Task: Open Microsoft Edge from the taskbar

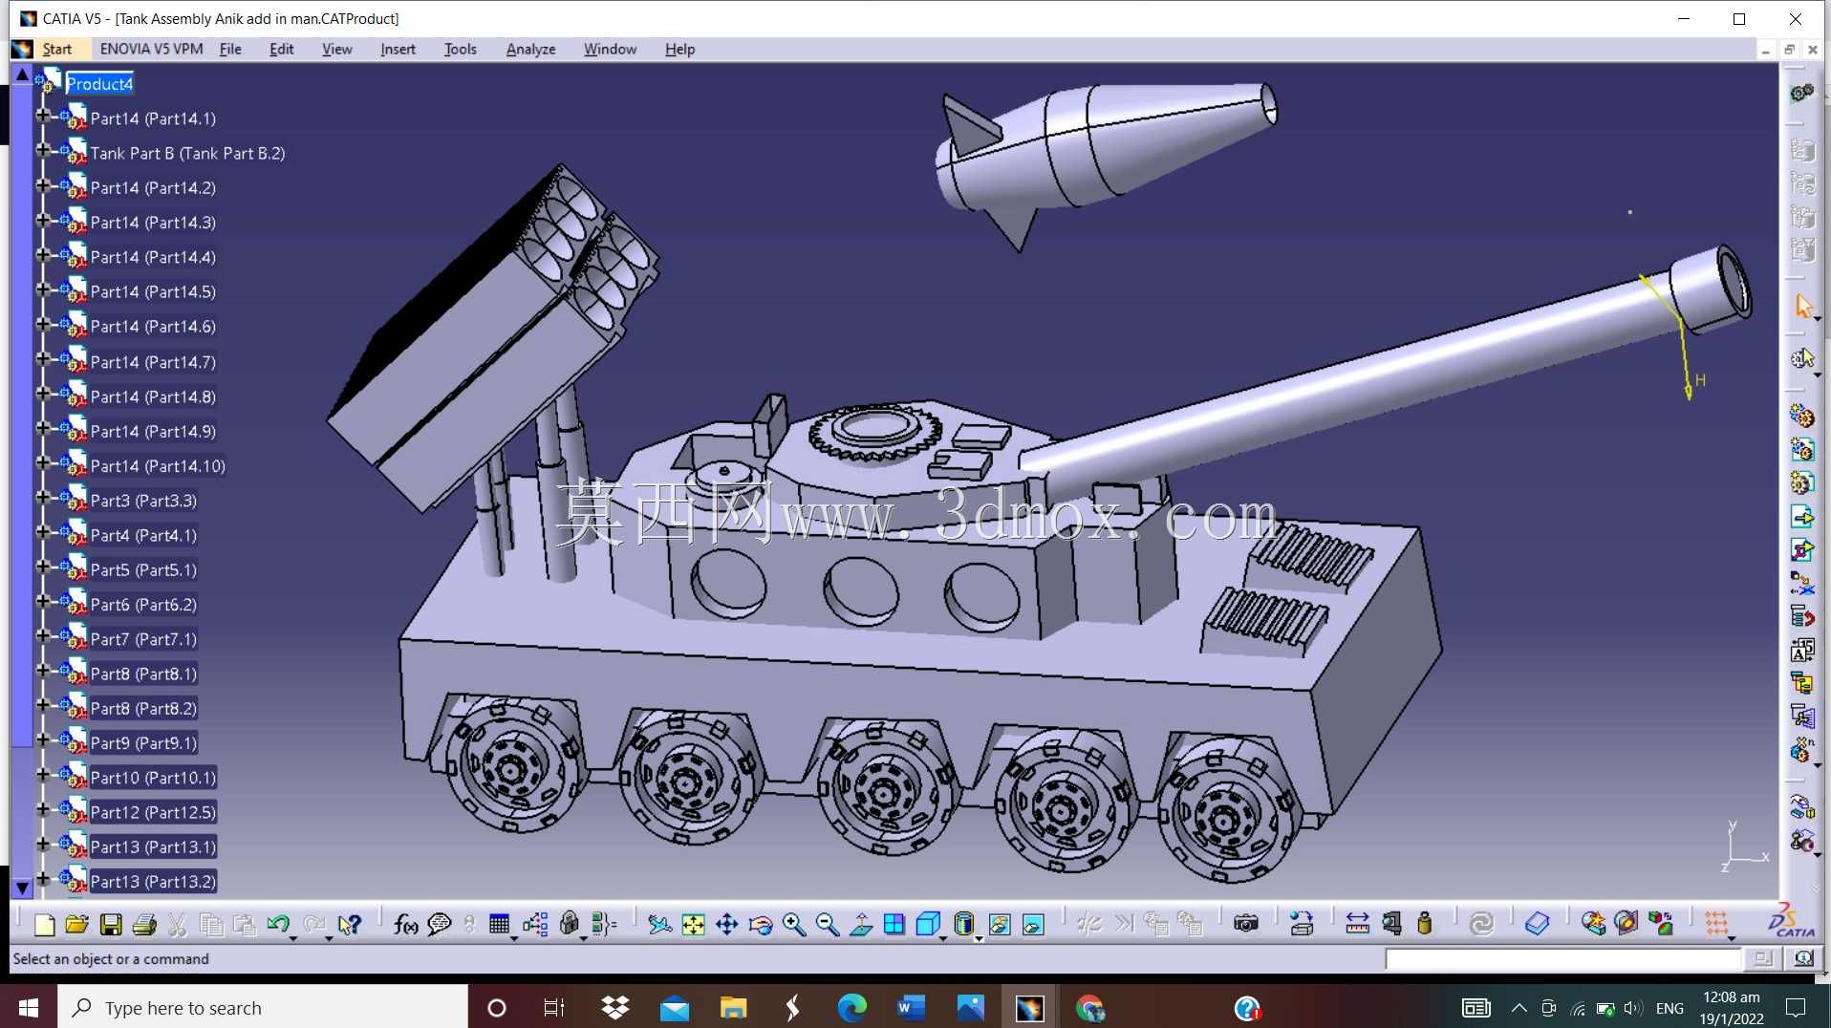Action: click(851, 1008)
